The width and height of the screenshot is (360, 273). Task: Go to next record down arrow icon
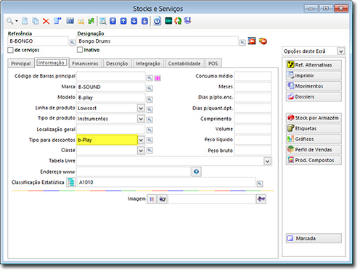point(134,21)
